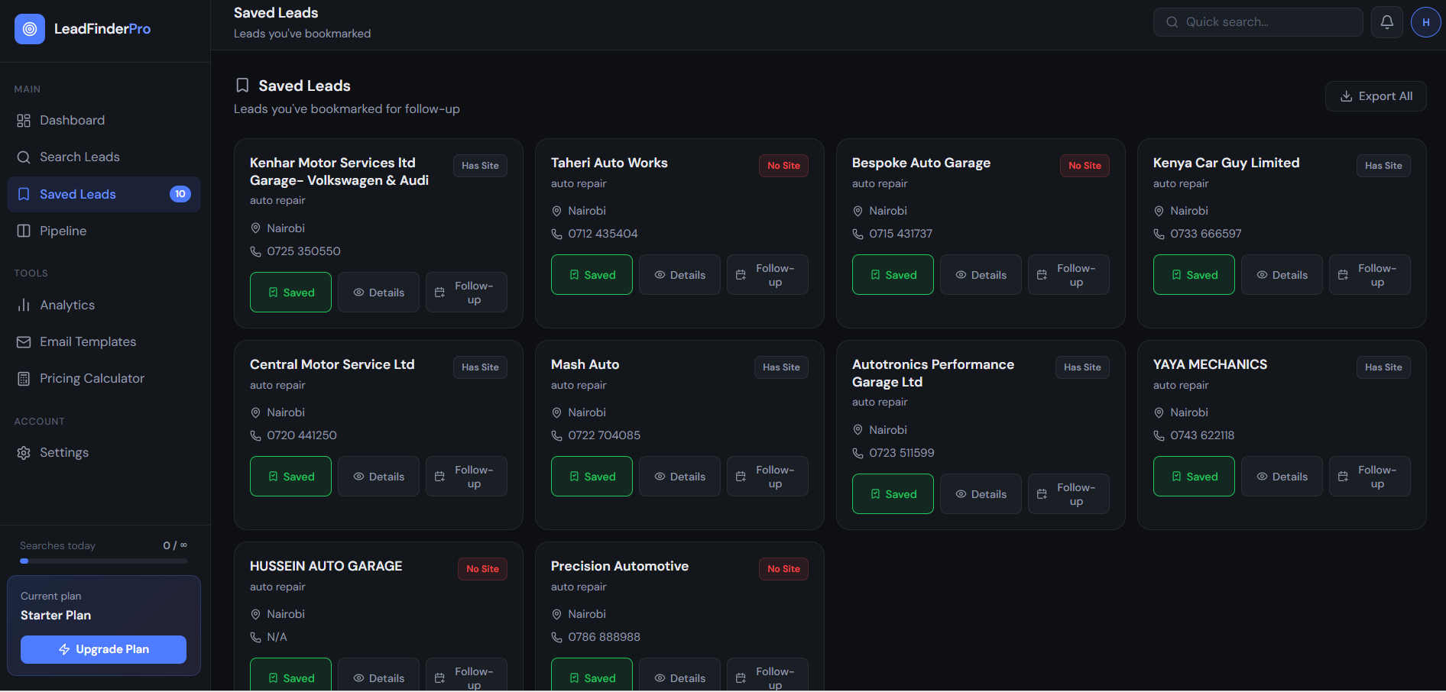
Task: Click the Search Leads magnifier icon
Action: coord(24,157)
